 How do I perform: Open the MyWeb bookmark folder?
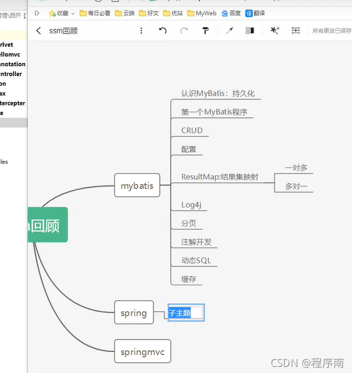(202, 13)
